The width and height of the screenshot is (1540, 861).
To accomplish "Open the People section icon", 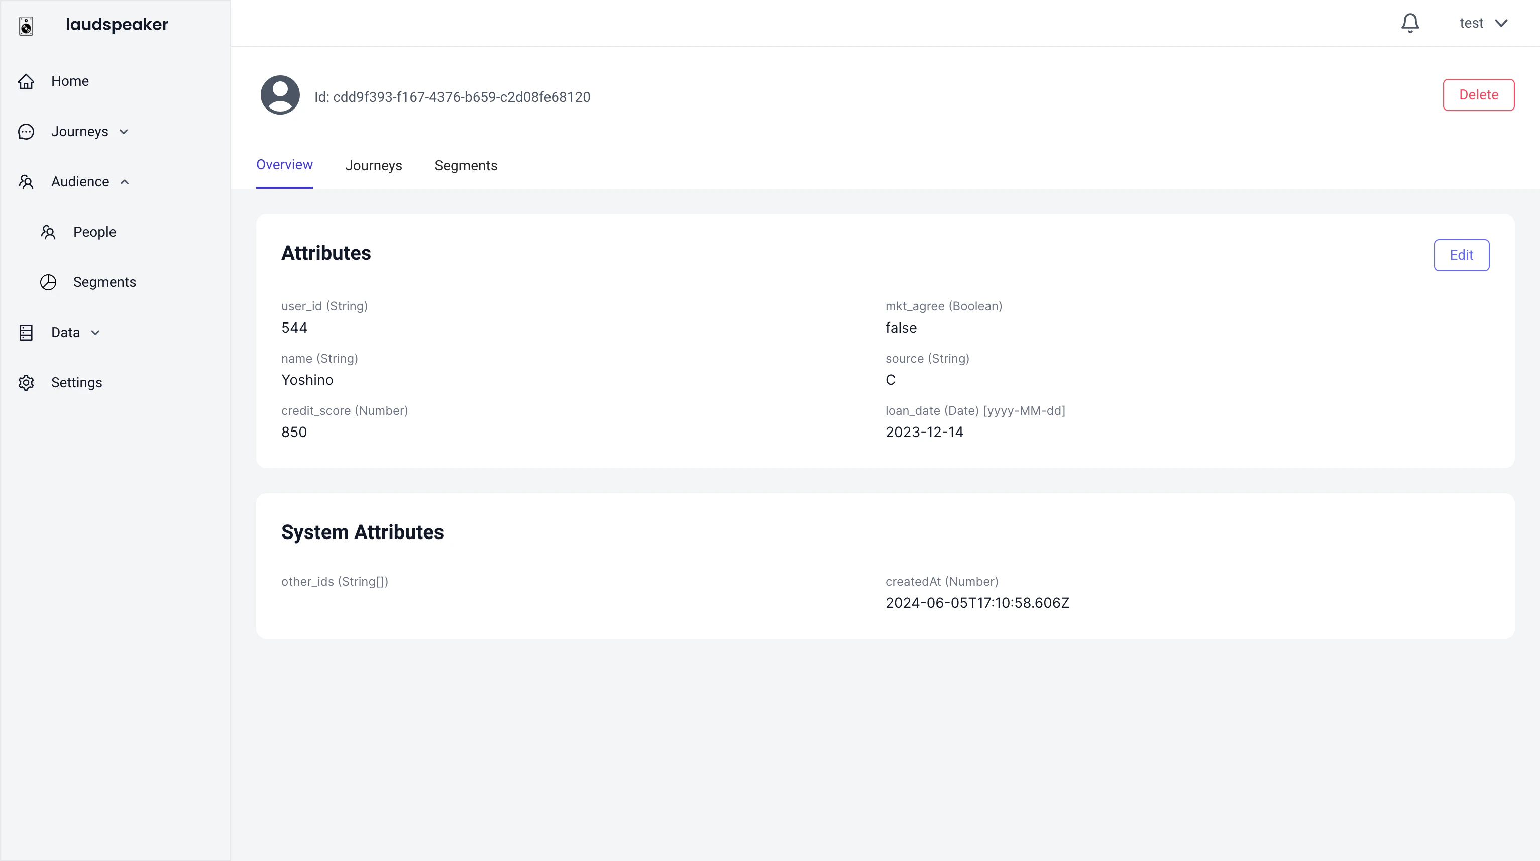I will 48,232.
